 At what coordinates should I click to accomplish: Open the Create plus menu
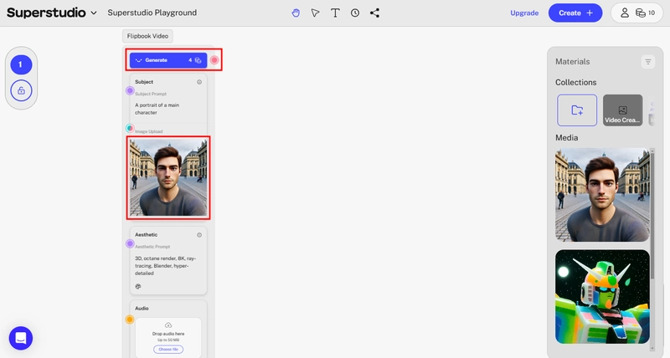[x=575, y=13]
